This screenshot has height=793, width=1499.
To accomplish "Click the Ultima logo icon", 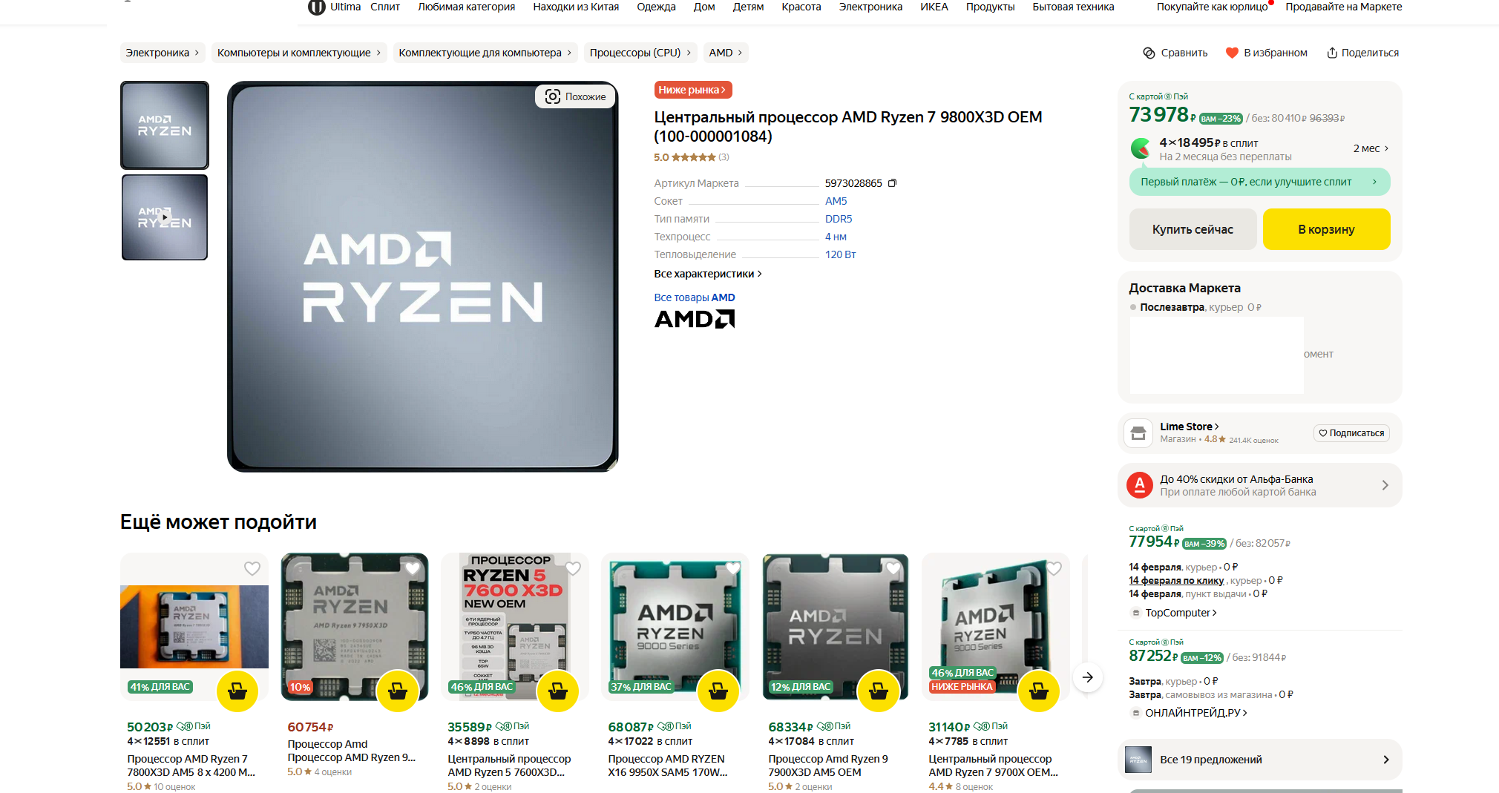I will [x=317, y=7].
